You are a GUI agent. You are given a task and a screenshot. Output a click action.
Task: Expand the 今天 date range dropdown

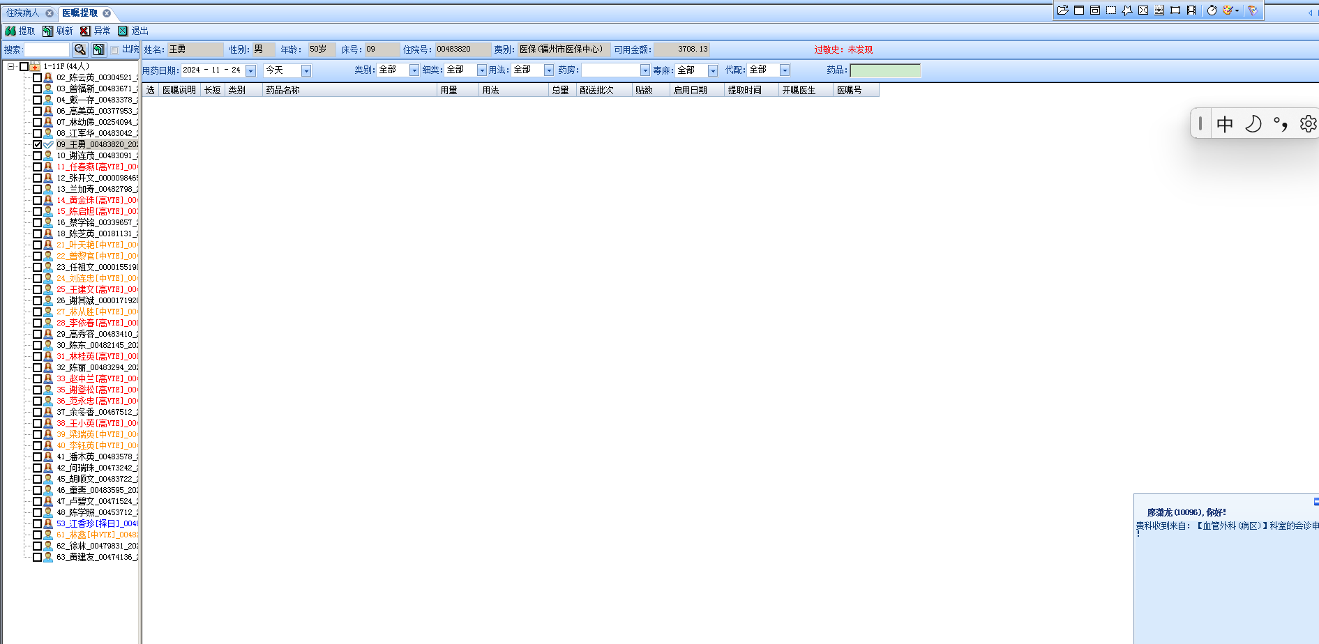(306, 70)
